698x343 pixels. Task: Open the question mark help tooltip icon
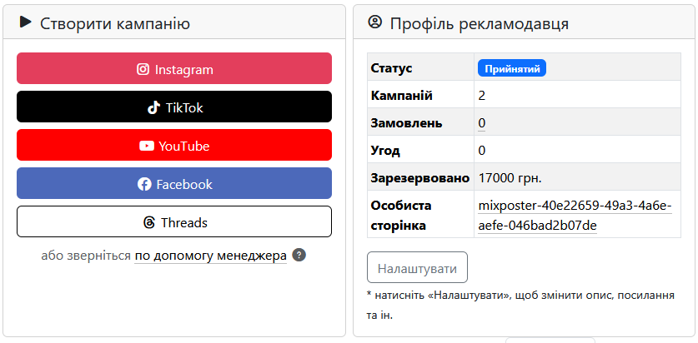pyautogui.click(x=299, y=255)
